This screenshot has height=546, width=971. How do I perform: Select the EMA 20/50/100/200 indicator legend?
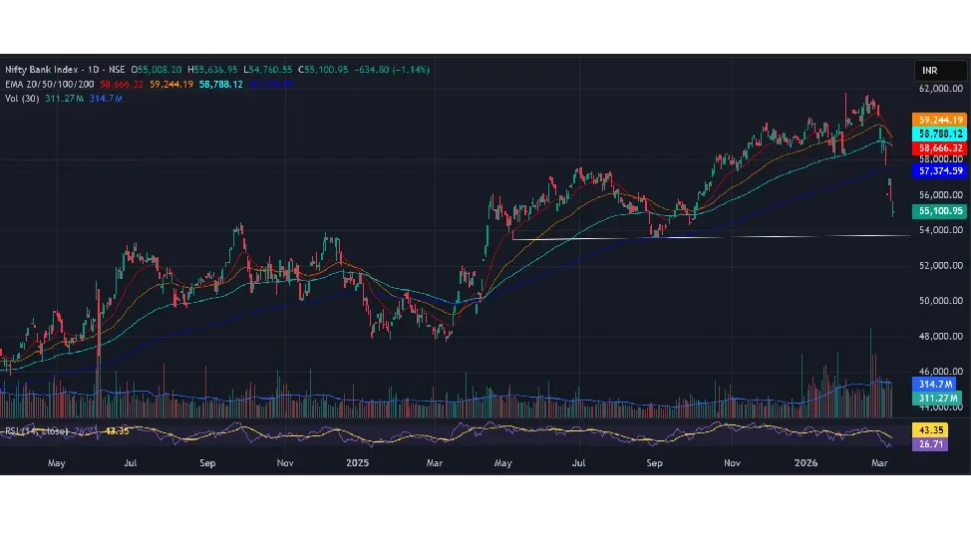pyautogui.click(x=49, y=84)
